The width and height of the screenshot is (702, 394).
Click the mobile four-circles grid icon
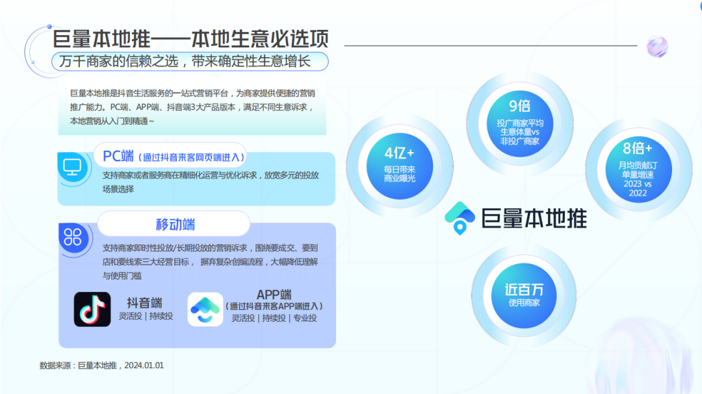pyautogui.click(x=73, y=237)
